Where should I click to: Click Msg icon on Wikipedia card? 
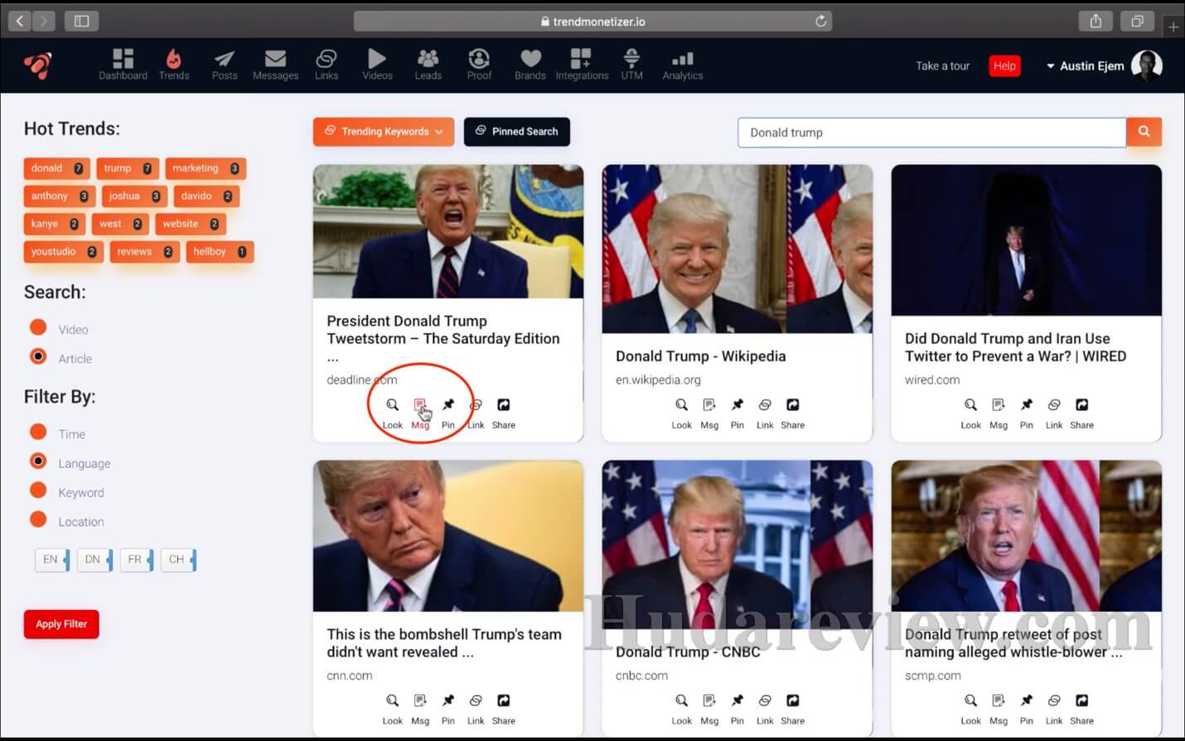click(x=709, y=405)
